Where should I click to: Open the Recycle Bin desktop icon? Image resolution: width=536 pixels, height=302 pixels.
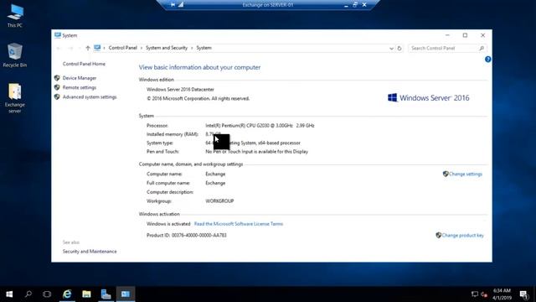(x=15, y=55)
